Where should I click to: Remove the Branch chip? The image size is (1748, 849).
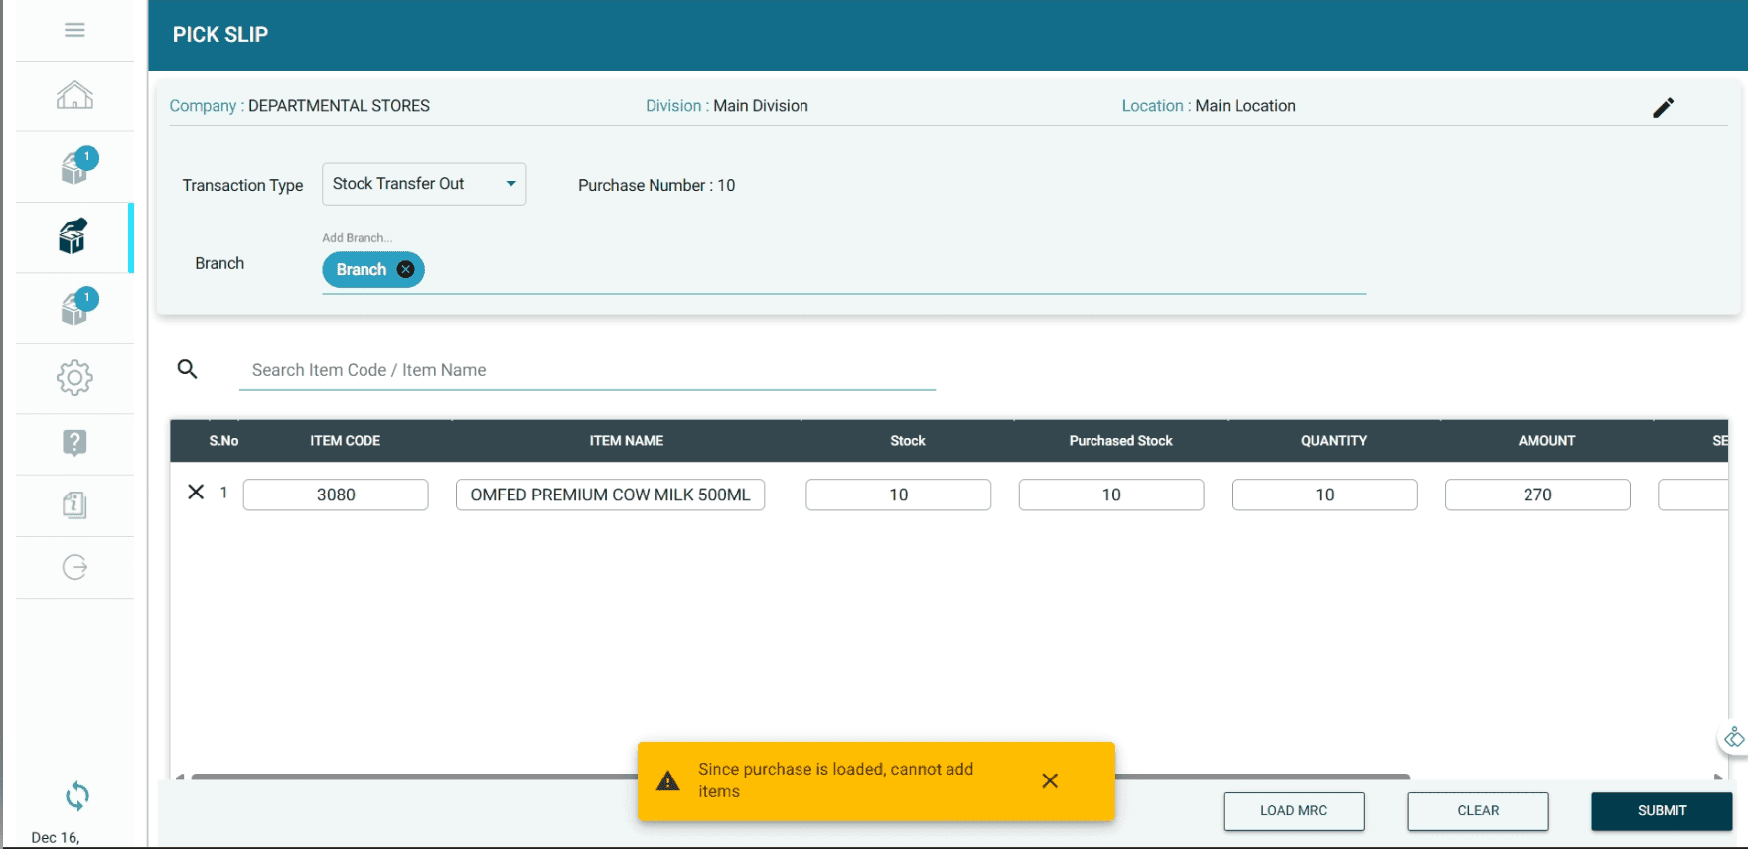coord(405,269)
